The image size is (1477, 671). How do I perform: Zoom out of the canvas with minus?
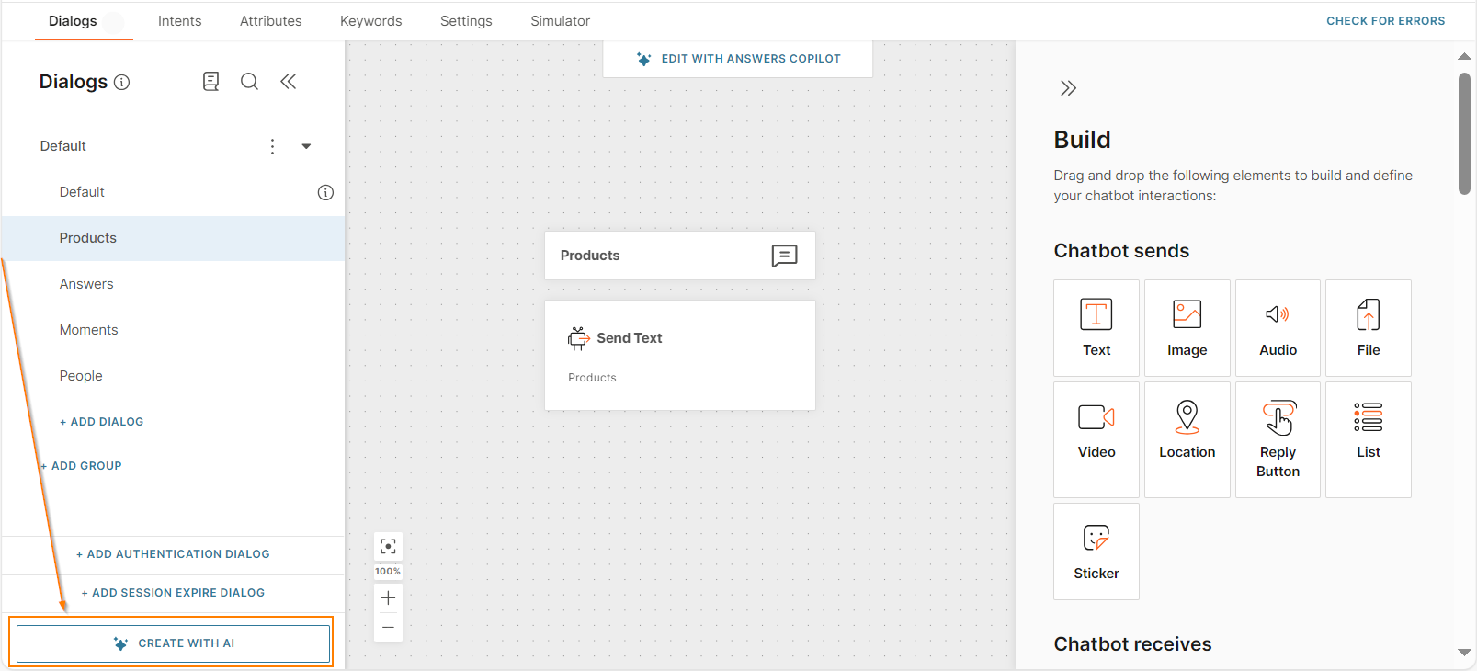click(x=389, y=628)
